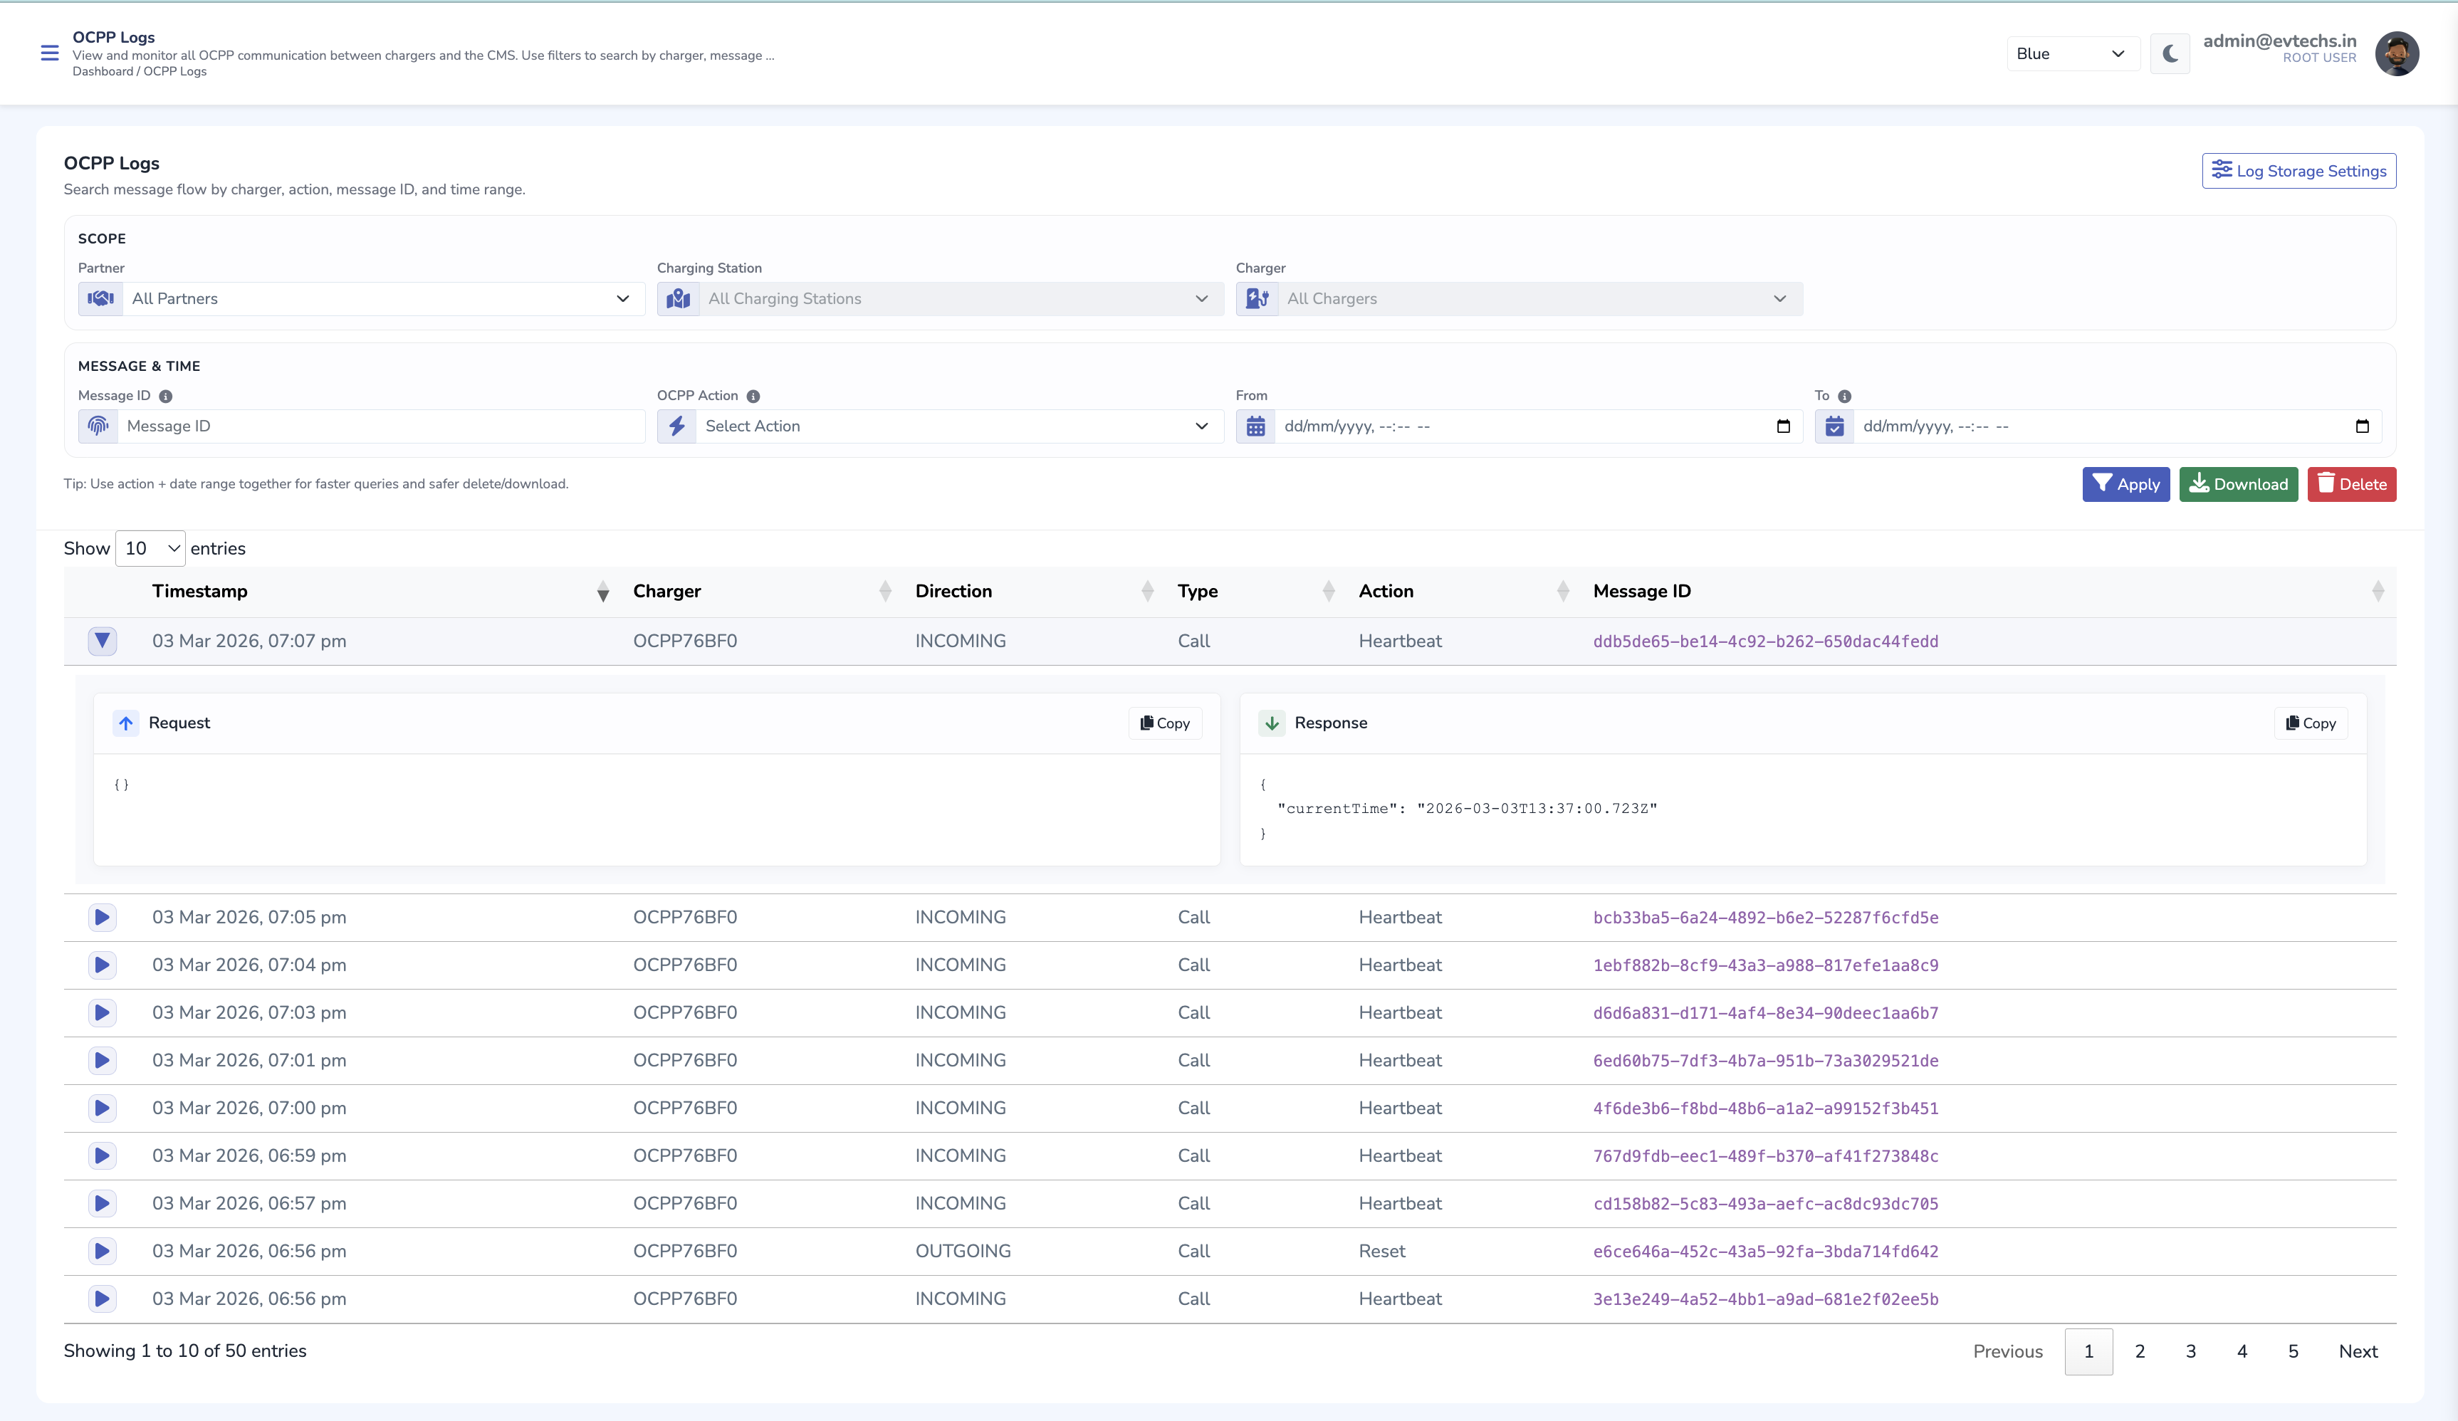Open the From date calendar picker icon
This screenshot has height=1421, width=2458.
1783,426
